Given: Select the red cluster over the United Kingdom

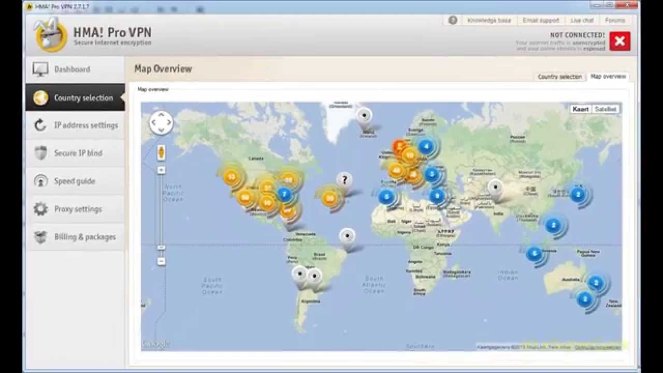Looking at the screenshot, I should point(399,147).
